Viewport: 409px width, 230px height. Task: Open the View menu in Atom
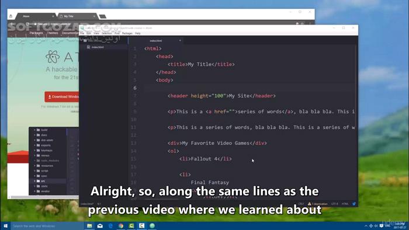tap(96, 33)
